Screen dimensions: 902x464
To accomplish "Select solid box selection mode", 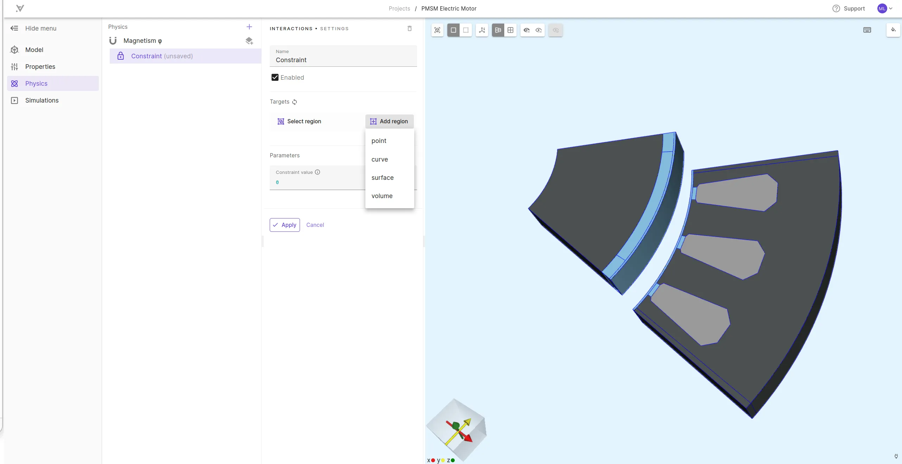I will (453, 30).
